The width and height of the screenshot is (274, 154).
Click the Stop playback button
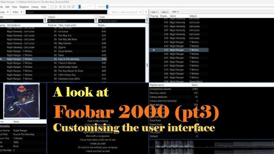point(52,7)
